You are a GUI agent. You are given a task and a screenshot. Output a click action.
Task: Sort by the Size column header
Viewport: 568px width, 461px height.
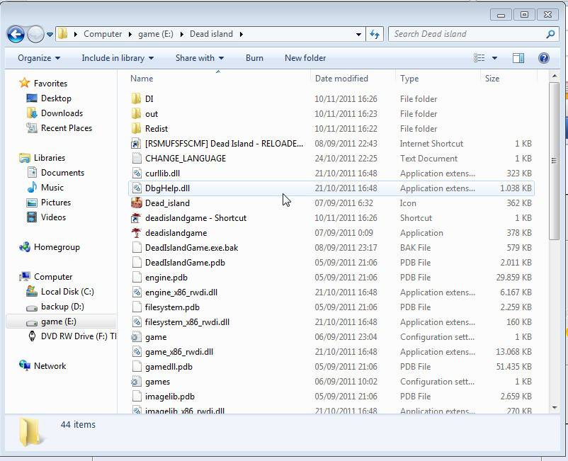[x=492, y=79]
